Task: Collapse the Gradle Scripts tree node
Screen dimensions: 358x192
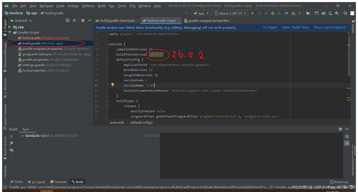Action: tap(10, 32)
